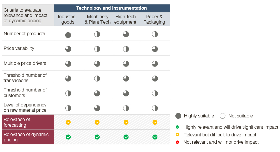
Task: Click Paper & Packaging Threshold transactions circle
Action: click(x=155, y=78)
